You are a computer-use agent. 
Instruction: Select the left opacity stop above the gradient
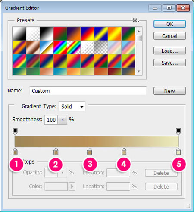15,131
